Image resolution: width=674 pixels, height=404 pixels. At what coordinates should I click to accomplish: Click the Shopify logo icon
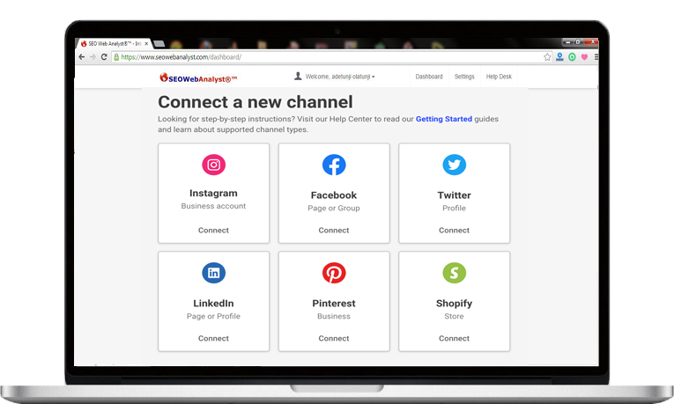coord(455,273)
